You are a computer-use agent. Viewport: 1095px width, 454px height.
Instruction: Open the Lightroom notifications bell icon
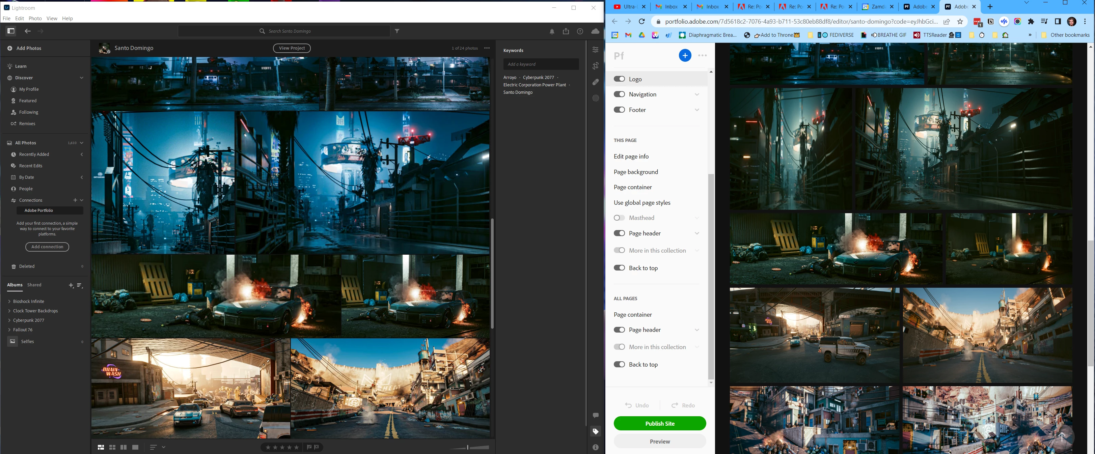pos(552,31)
